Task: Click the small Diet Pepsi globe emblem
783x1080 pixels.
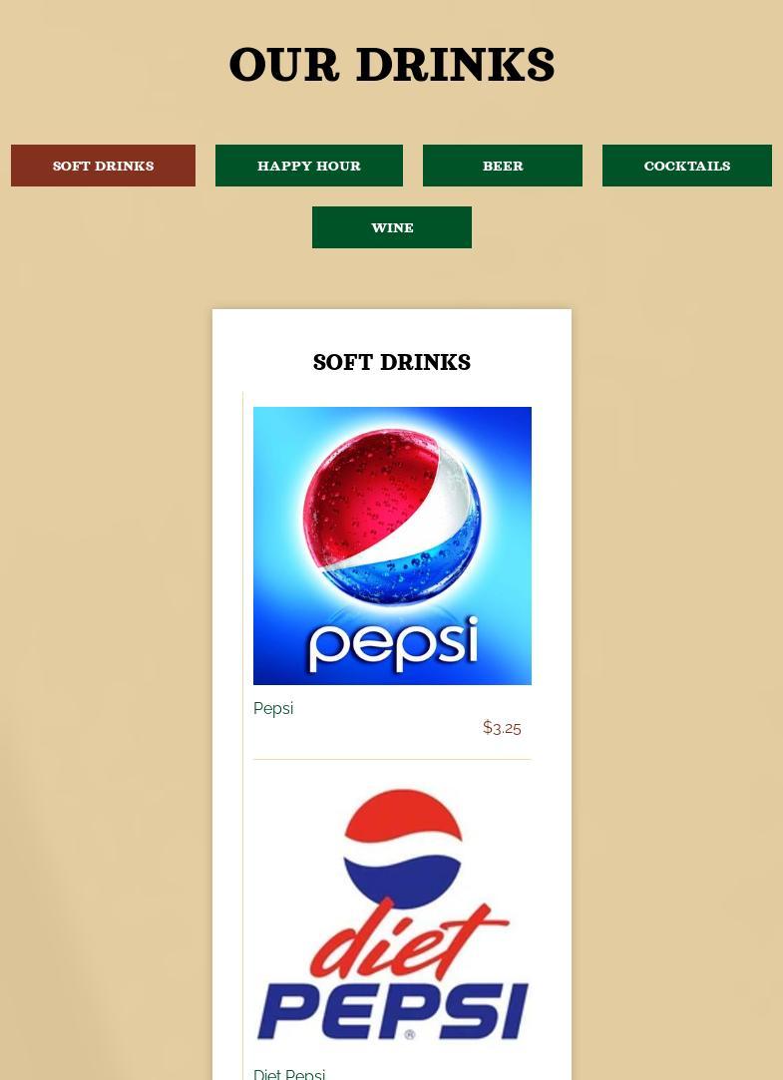Action: tap(403, 849)
